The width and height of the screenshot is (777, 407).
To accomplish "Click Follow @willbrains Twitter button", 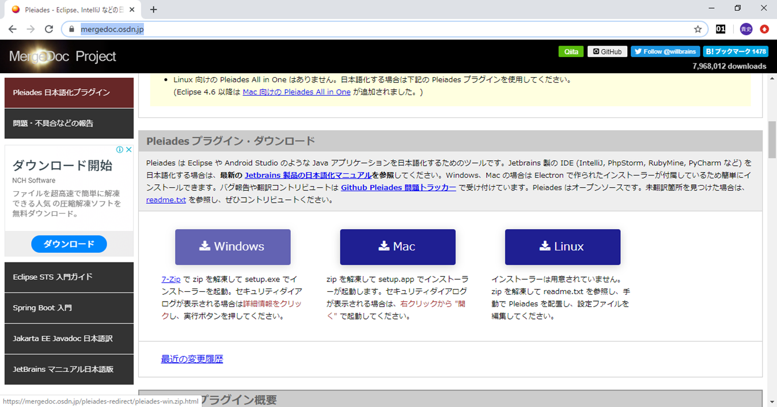I will coord(665,52).
